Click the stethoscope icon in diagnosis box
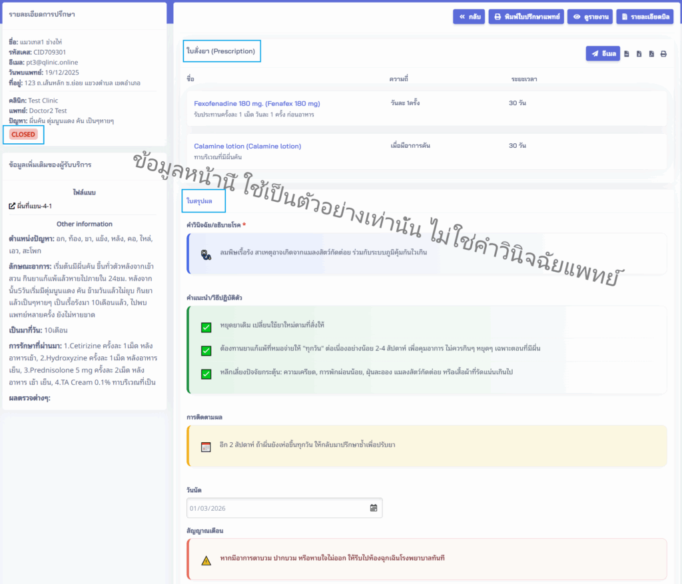This screenshot has height=584, width=682. coord(206,253)
